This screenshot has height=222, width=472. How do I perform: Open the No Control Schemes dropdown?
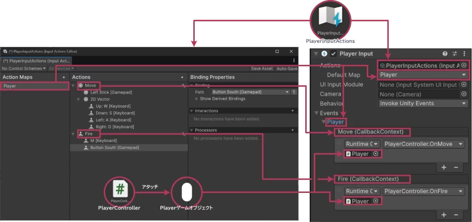pyautogui.click(x=24, y=69)
